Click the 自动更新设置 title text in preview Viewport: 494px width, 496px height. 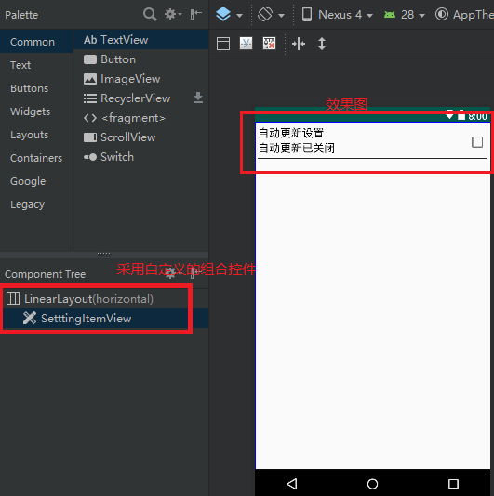click(291, 133)
